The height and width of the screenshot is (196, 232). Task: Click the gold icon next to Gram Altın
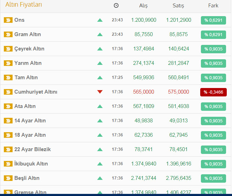pos(8,34)
